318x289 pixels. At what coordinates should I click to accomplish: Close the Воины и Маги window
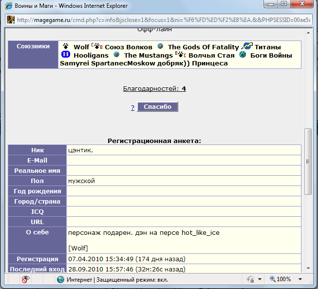click(302, 4)
